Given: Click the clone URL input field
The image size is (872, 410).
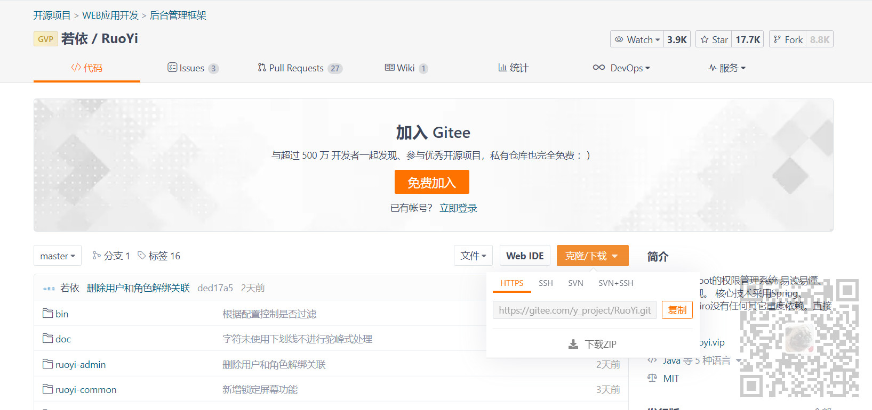Looking at the screenshot, I should pos(574,310).
